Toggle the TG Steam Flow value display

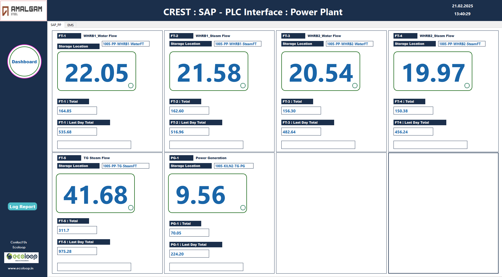[95, 193]
